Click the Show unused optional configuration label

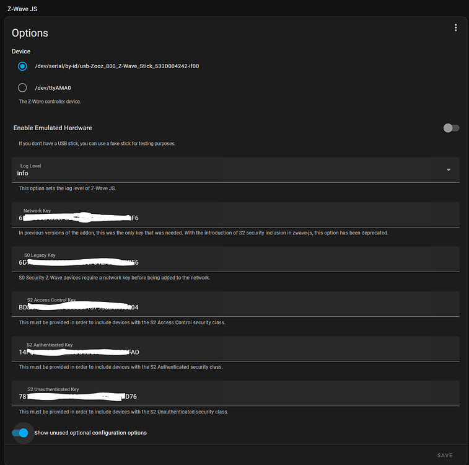coord(90,433)
